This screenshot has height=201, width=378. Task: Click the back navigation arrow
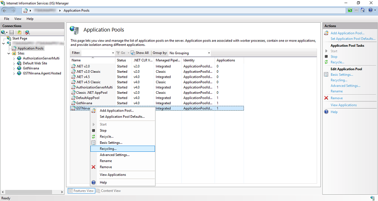point(5,11)
